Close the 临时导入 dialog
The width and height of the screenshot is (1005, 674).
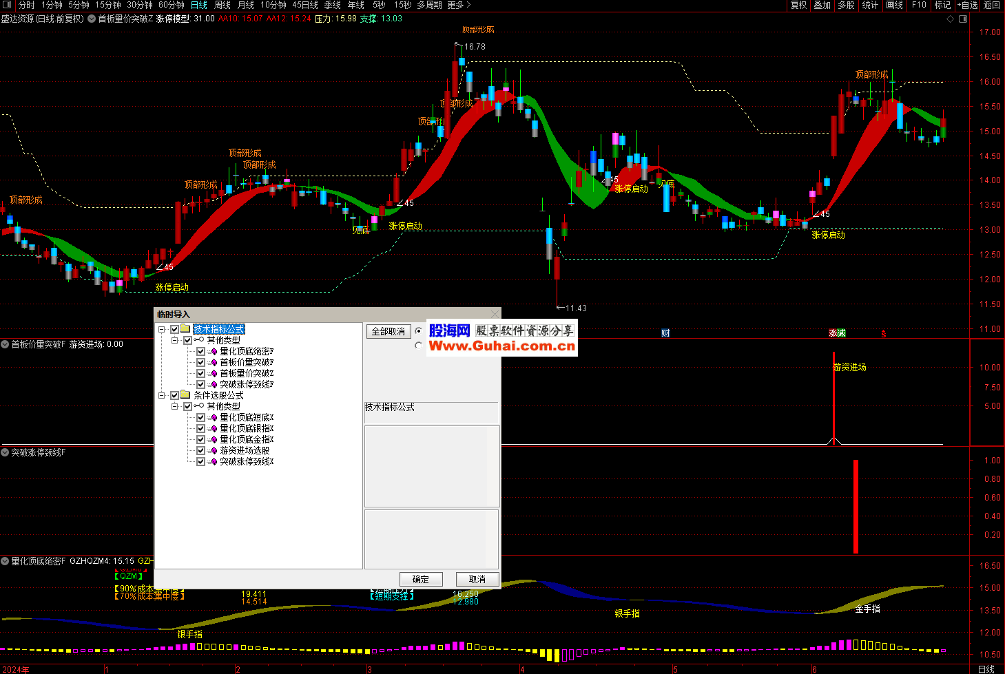(494, 315)
